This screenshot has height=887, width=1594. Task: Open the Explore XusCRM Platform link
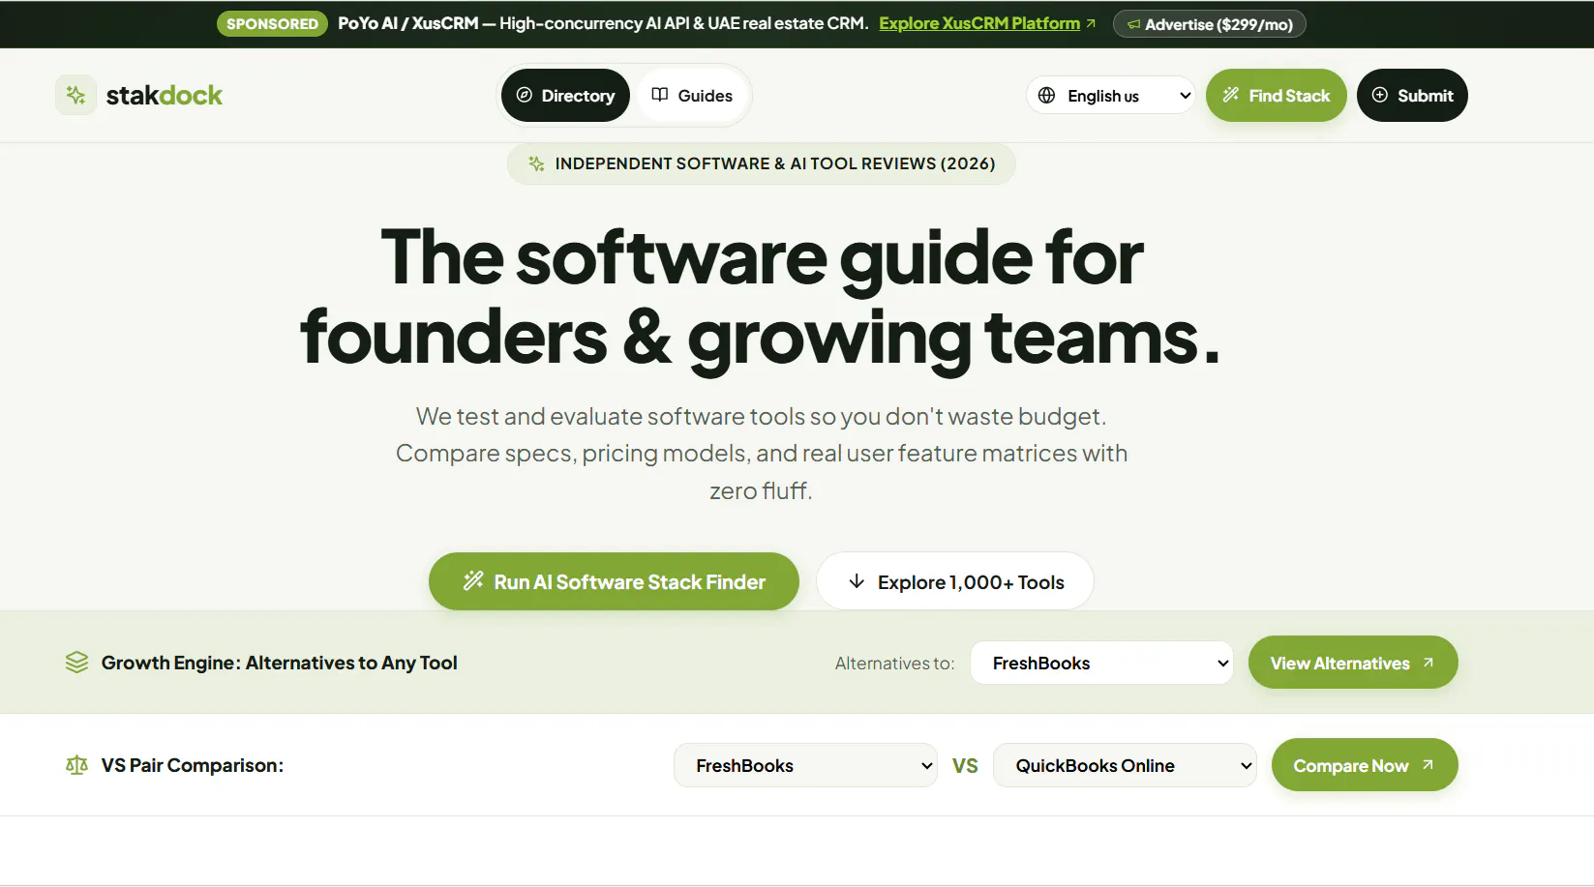(x=979, y=23)
